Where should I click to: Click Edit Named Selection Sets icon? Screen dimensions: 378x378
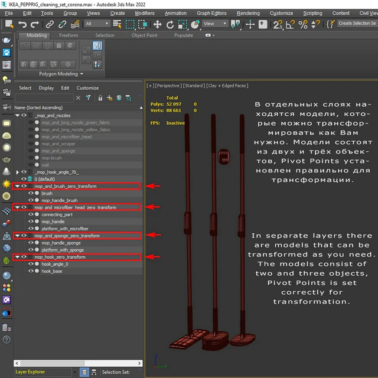pyautogui.click(x=330, y=24)
